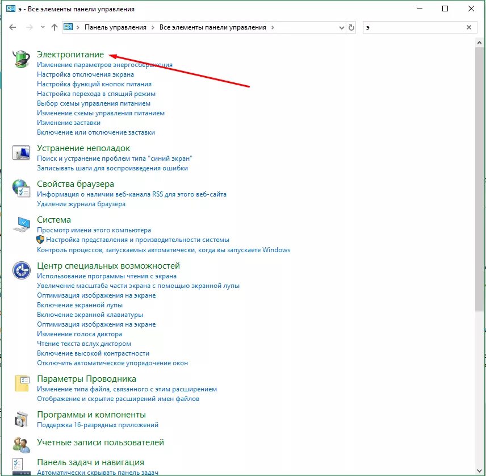The image size is (486, 476).
Task: Open recent locations dropdown arrow
Action: 43,27
